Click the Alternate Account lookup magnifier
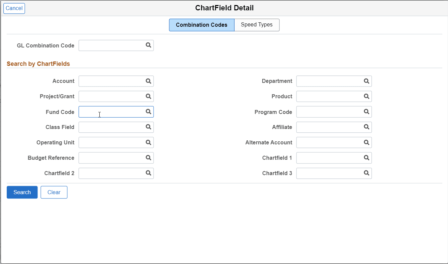448x264 pixels. 367,142
